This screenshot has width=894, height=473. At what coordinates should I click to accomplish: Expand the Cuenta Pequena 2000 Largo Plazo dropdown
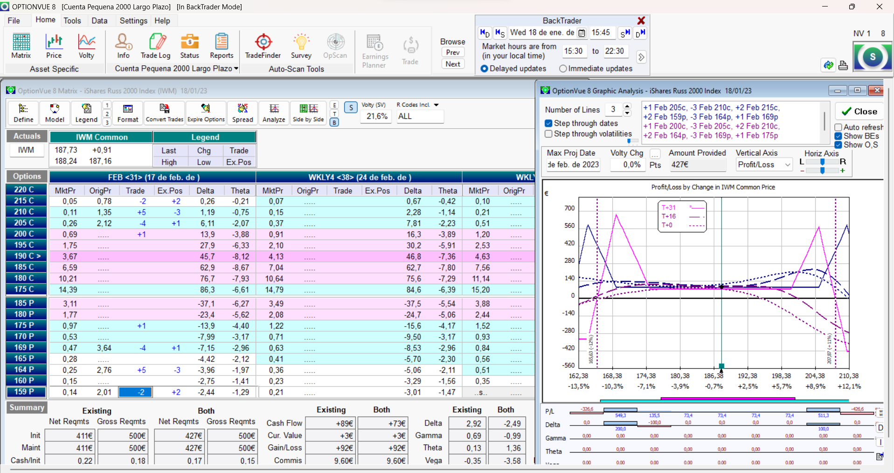tap(236, 69)
